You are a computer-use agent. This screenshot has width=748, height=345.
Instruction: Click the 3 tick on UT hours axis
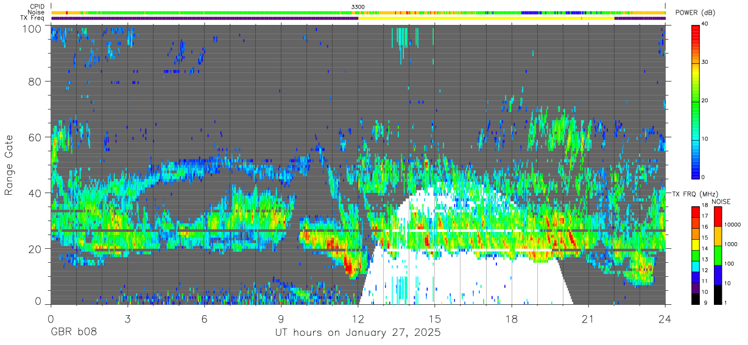coord(128,319)
